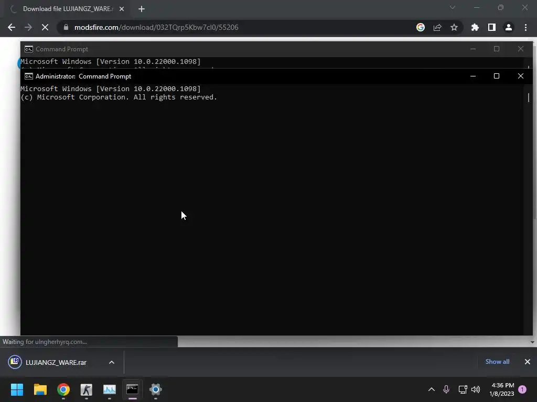This screenshot has width=537, height=402.
Task: Open a new Chrome tab
Action: pos(142,9)
